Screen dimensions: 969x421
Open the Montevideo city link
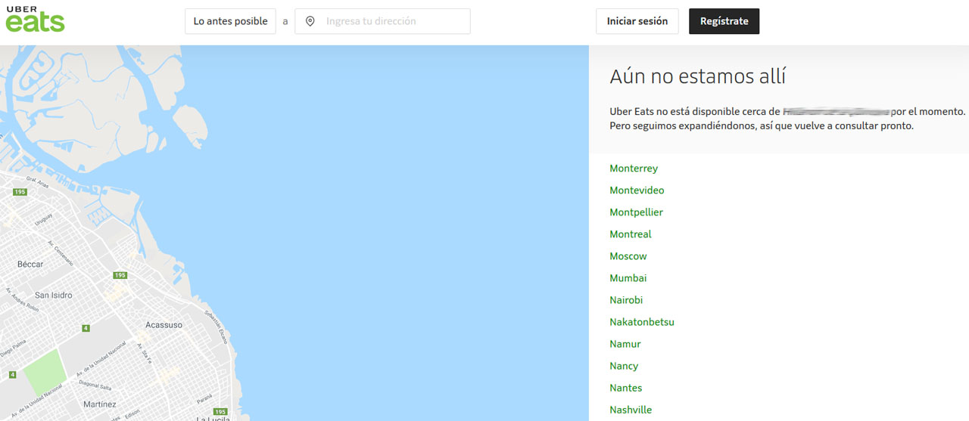(x=637, y=190)
